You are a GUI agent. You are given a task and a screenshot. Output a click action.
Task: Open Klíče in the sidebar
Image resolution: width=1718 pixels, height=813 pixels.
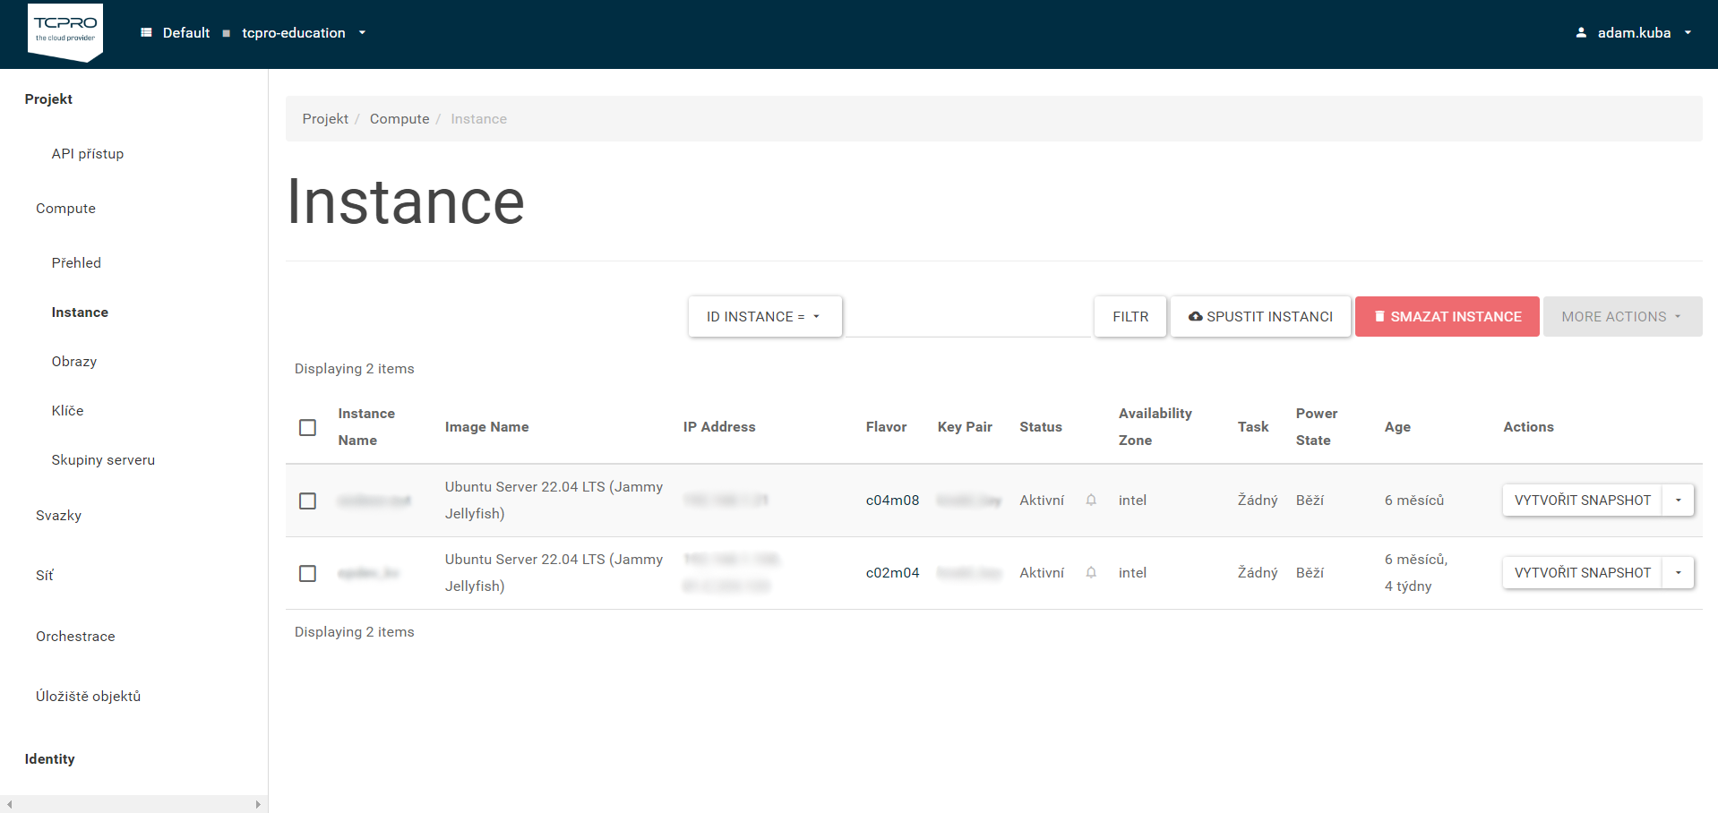(67, 410)
